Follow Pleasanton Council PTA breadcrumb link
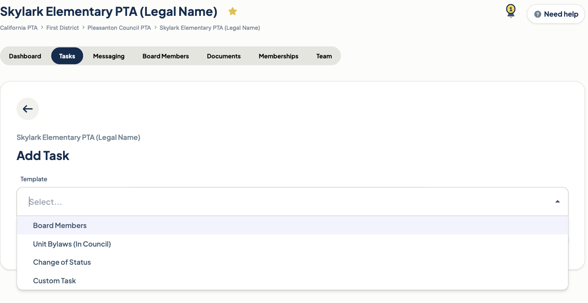Viewport: 588px width, 303px height. (x=119, y=28)
